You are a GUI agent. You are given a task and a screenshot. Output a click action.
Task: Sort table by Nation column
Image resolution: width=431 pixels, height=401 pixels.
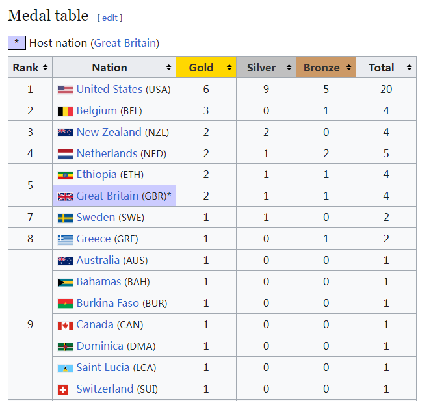click(x=114, y=68)
